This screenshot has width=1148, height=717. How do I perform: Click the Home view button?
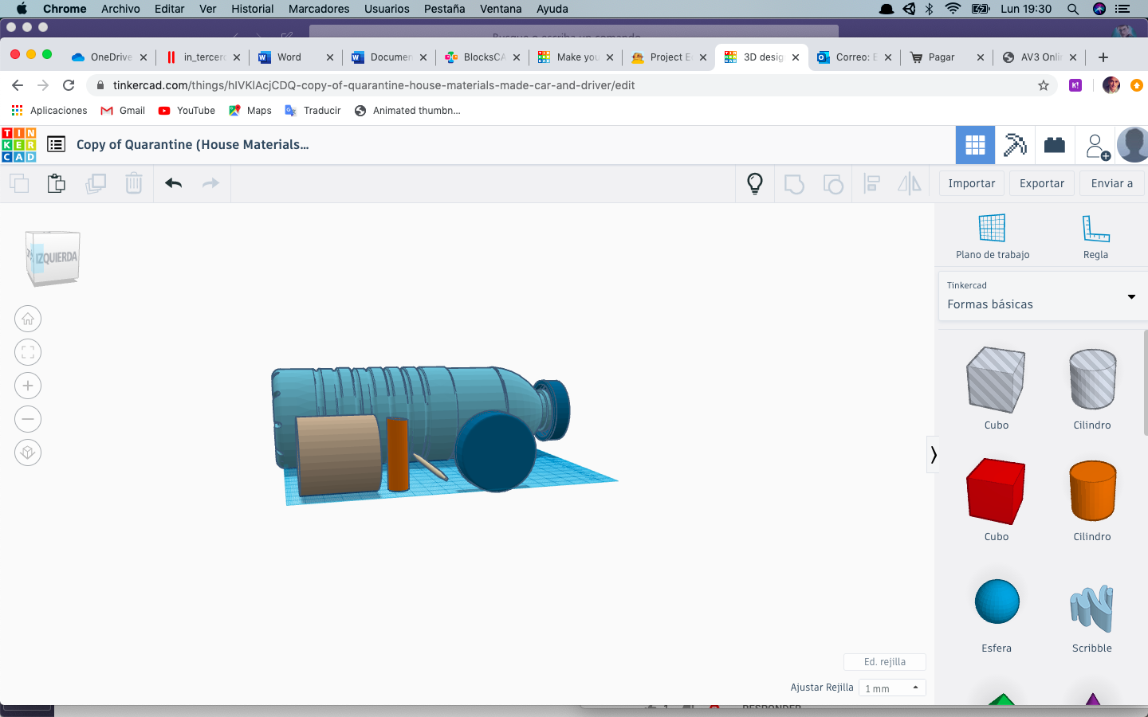(28, 319)
